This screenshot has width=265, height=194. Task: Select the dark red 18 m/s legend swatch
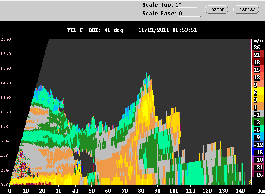click(x=257, y=63)
